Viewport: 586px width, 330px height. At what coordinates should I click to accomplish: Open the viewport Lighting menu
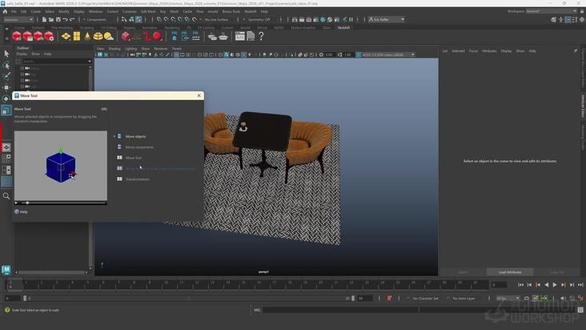click(x=130, y=49)
